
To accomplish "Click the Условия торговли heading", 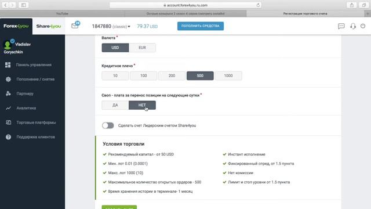I will click(x=123, y=144).
